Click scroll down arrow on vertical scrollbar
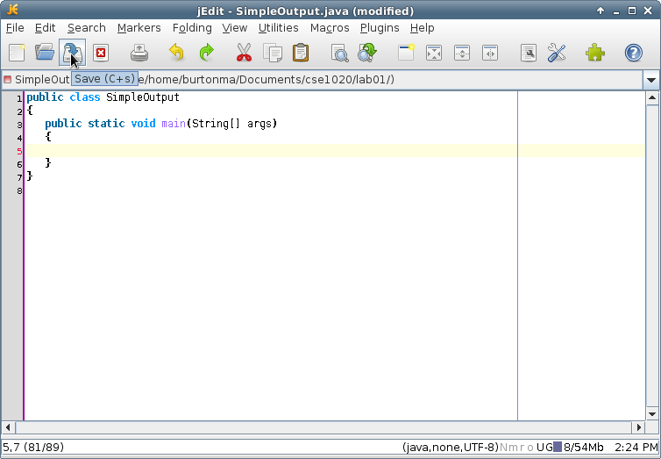Image resolution: width=661 pixels, height=459 pixels. 651,414
